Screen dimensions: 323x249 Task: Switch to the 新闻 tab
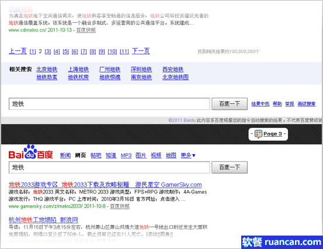click(65, 155)
